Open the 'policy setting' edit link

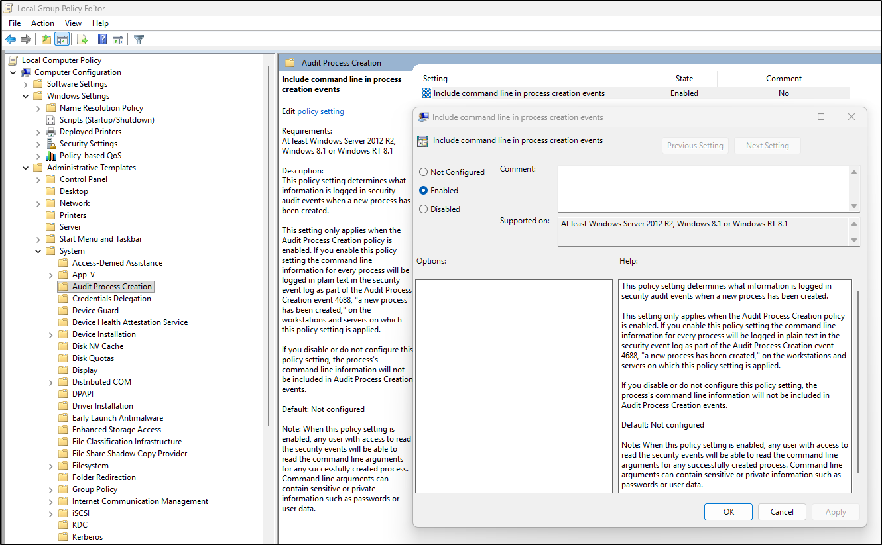pyautogui.click(x=321, y=111)
